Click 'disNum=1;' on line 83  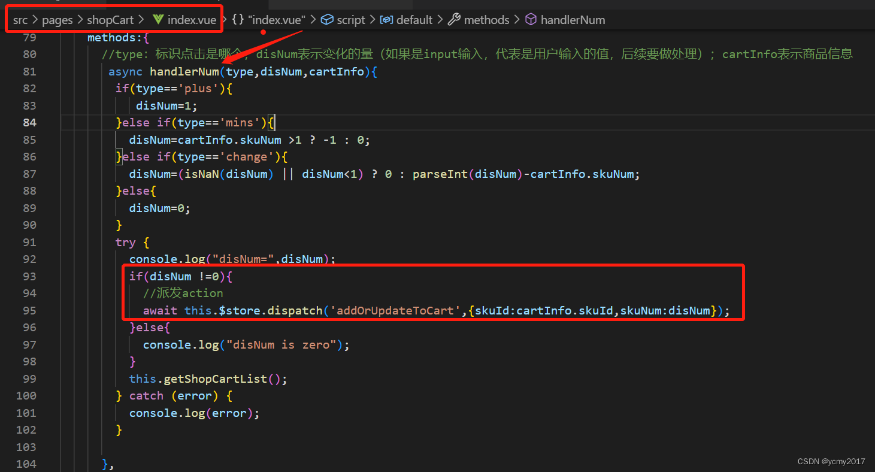click(166, 105)
